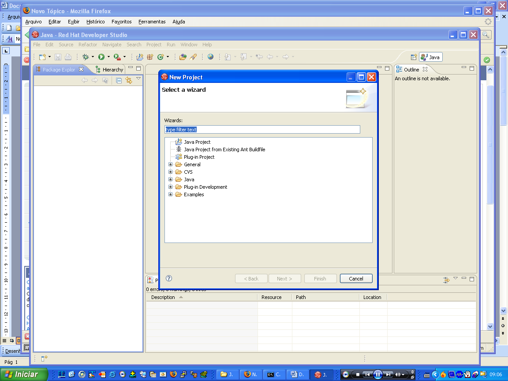Open the Package Explorer view menu arrow
The image size is (508, 381).
pyautogui.click(x=138, y=78)
